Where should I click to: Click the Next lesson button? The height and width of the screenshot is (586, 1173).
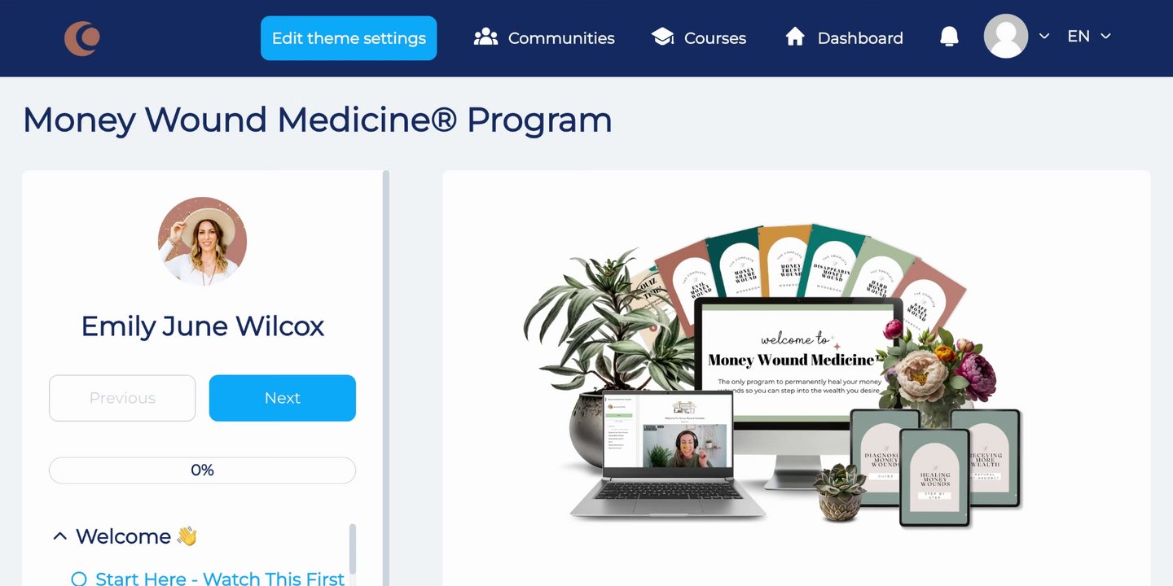coord(283,398)
